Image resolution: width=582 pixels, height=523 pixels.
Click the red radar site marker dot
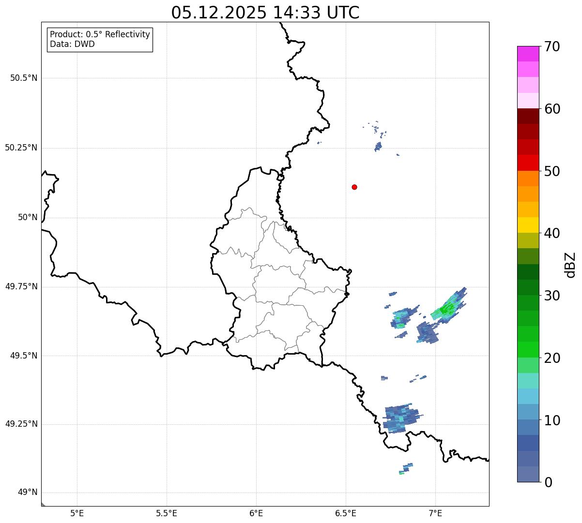point(354,187)
